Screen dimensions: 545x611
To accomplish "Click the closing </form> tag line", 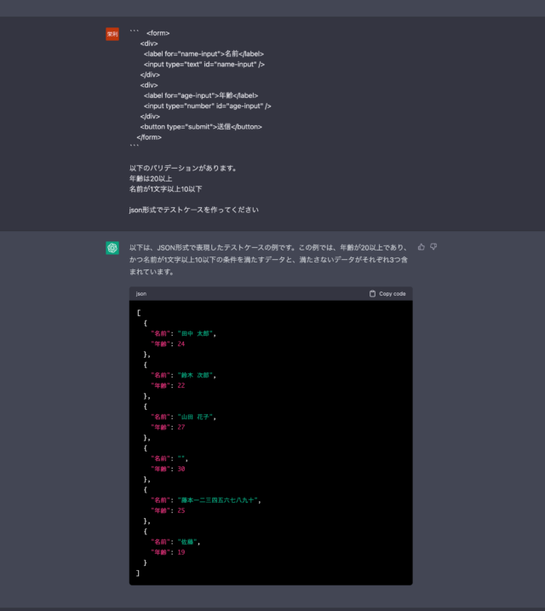I will 149,137.
